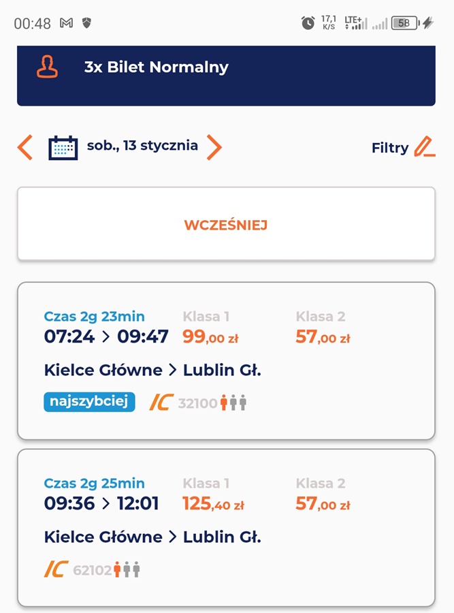
Task: Tap the najszybciej badge
Action: 89,402
